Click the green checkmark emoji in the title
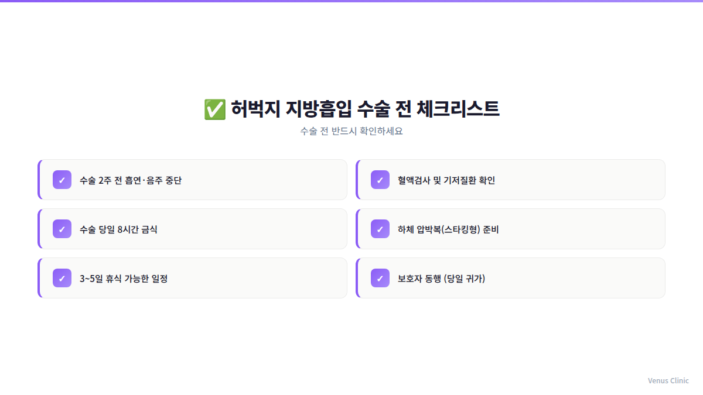Screen dimensions: 703x395 [x=214, y=109]
